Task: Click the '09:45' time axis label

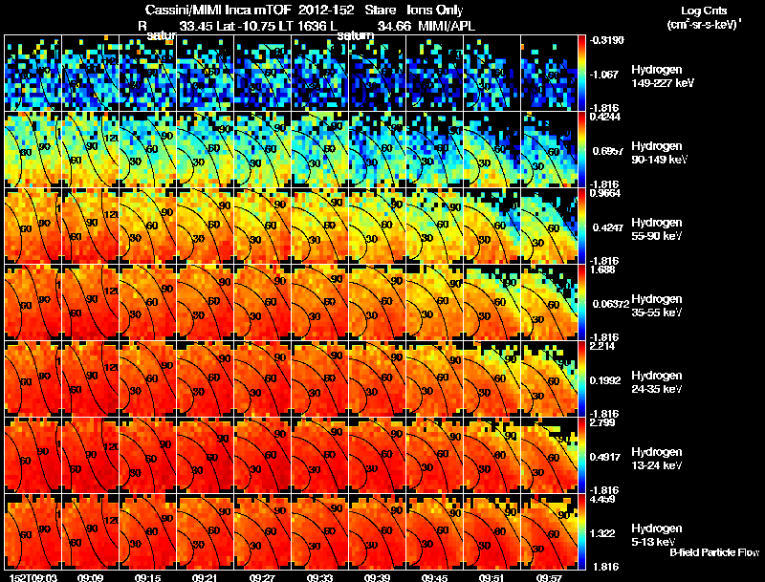Action: 434,577
